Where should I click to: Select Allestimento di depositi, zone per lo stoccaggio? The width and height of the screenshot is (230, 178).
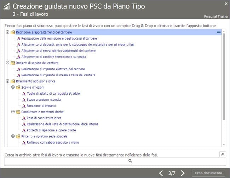pos(78,44)
